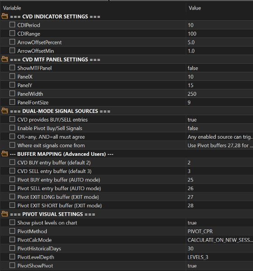Change the Show pivot levels on chart value

tap(220, 223)
